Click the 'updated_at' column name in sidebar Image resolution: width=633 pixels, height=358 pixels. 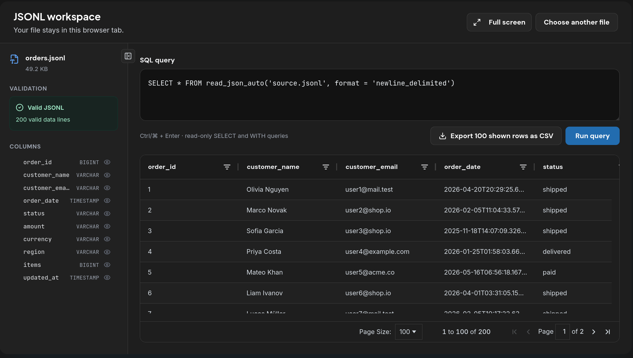pyautogui.click(x=41, y=278)
